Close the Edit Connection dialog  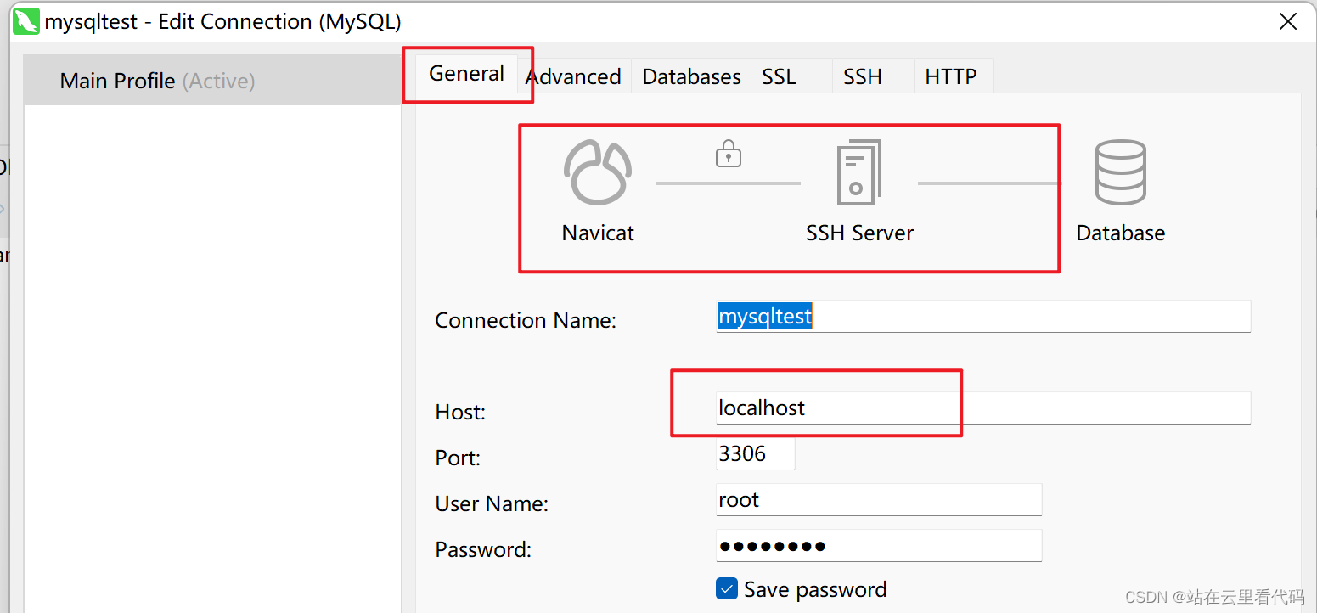point(1287,22)
